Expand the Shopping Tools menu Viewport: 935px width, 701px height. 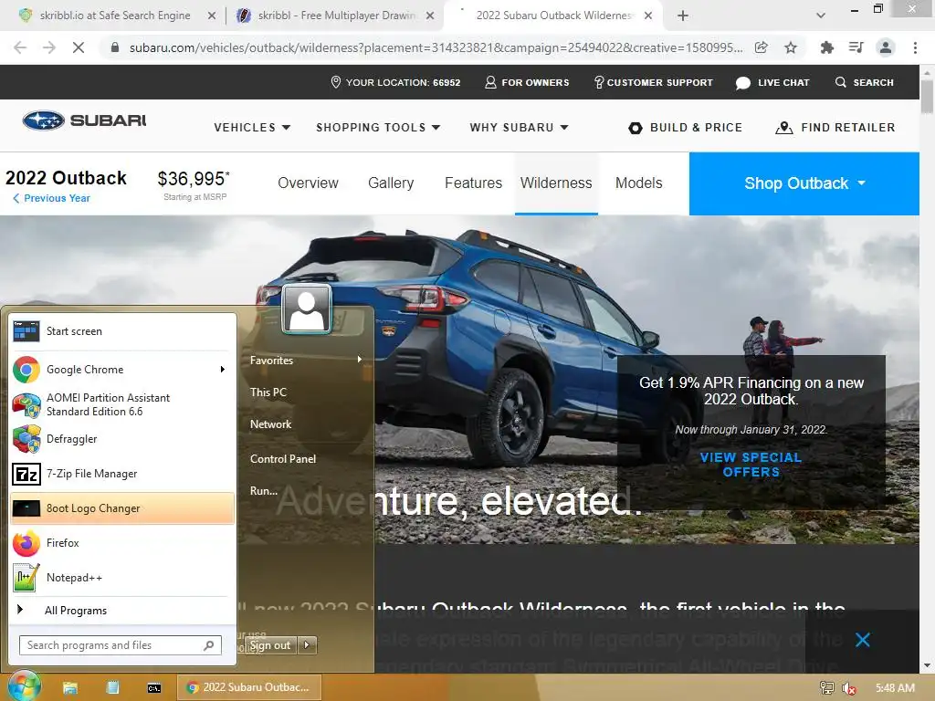(378, 128)
